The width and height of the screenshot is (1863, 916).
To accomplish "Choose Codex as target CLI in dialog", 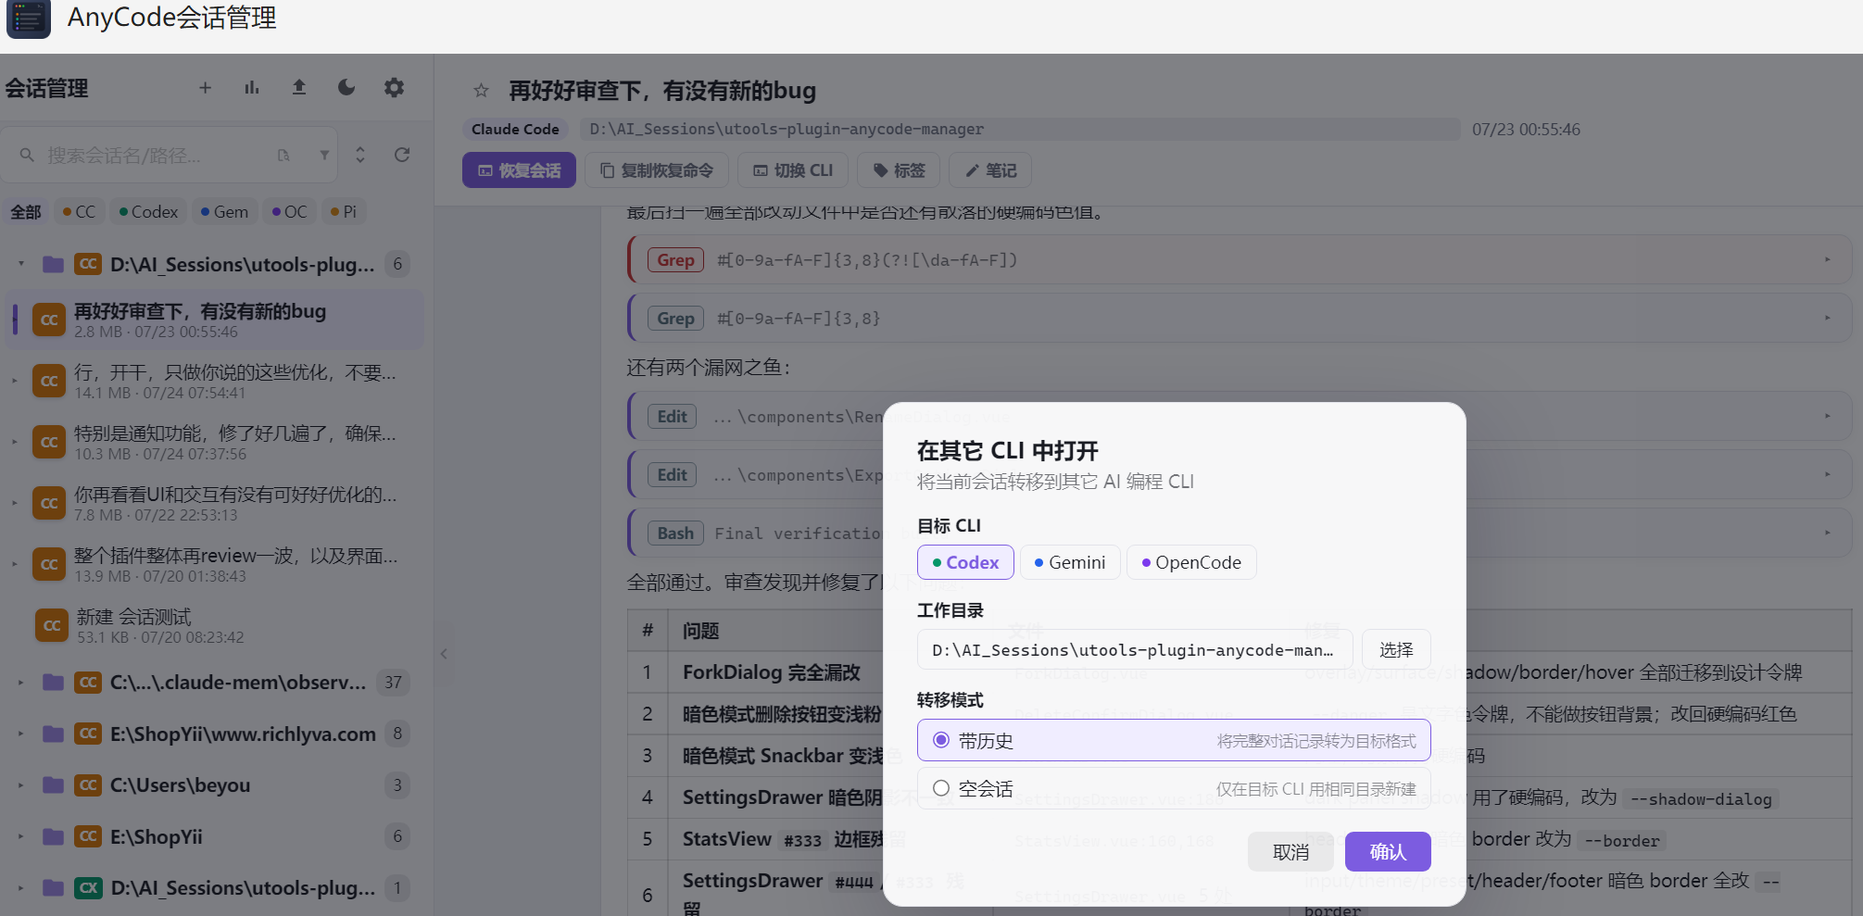I will pos(965,562).
